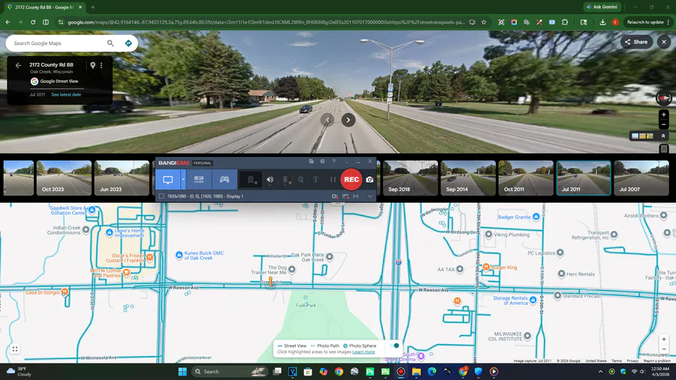Image resolution: width=676 pixels, height=380 pixels.
Task: Open File Explorer from taskbar
Action: (x=416, y=372)
